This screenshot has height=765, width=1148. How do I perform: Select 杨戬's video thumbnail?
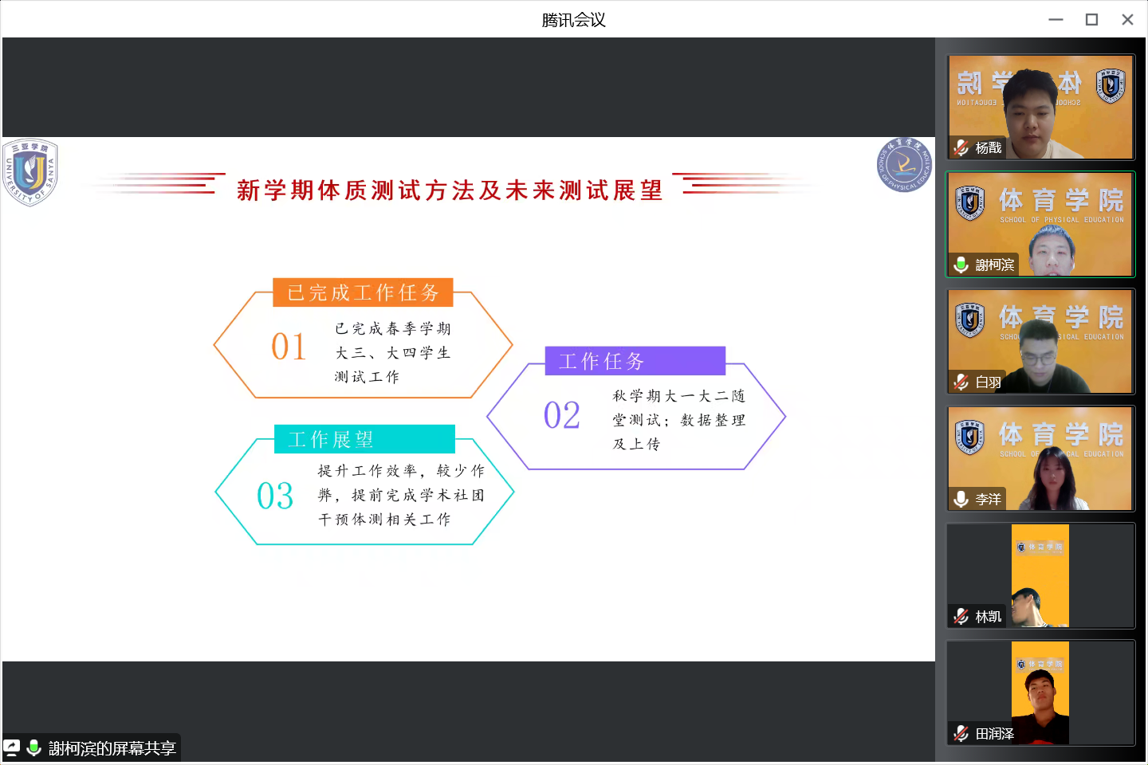point(1040,108)
